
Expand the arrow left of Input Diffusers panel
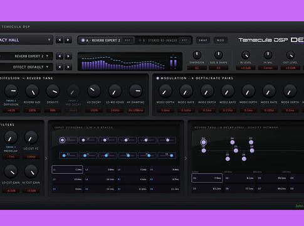46,158
